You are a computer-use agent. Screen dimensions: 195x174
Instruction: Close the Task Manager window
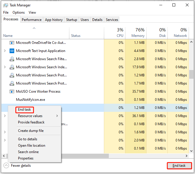[187, 5]
